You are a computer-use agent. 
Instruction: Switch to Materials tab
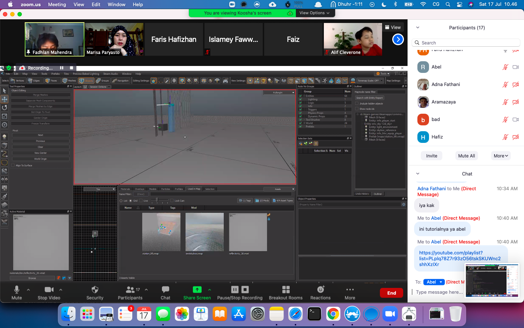(126, 189)
